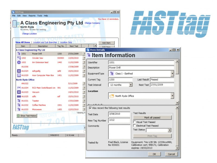Select the Power Drill earthed class icon
This screenshot has width=217, height=163.
pyautogui.click(x=19, y=54)
